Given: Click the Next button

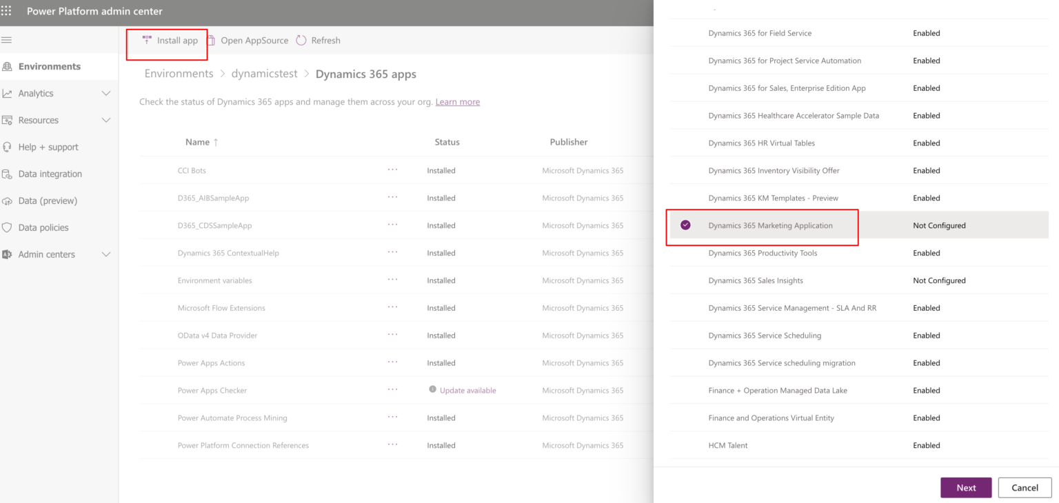Looking at the screenshot, I should (x=966, y=487).
